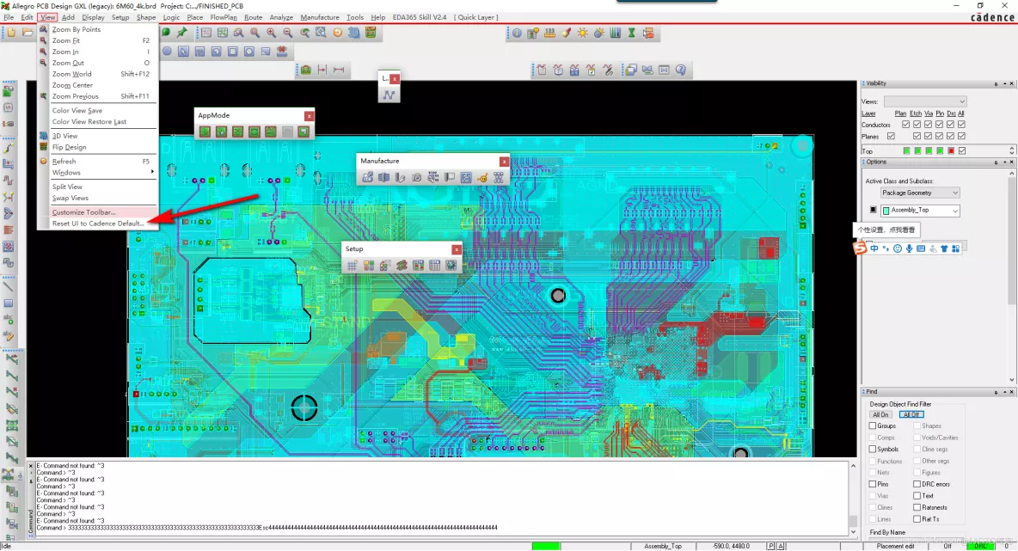Image resolution: width=1018 pixels, height=551 pixels.
Task: Click the help question mark toolbar icon
Action: pos(680,70)
